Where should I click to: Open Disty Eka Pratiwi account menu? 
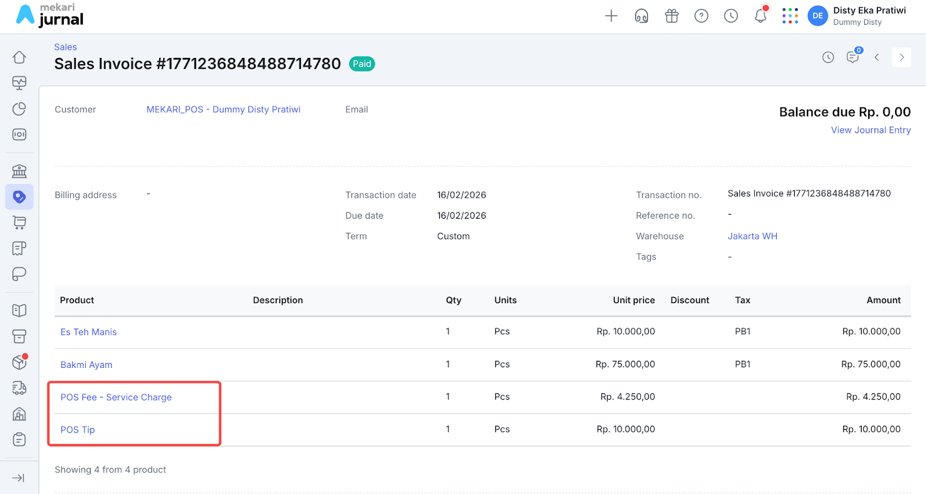[857, 16]
